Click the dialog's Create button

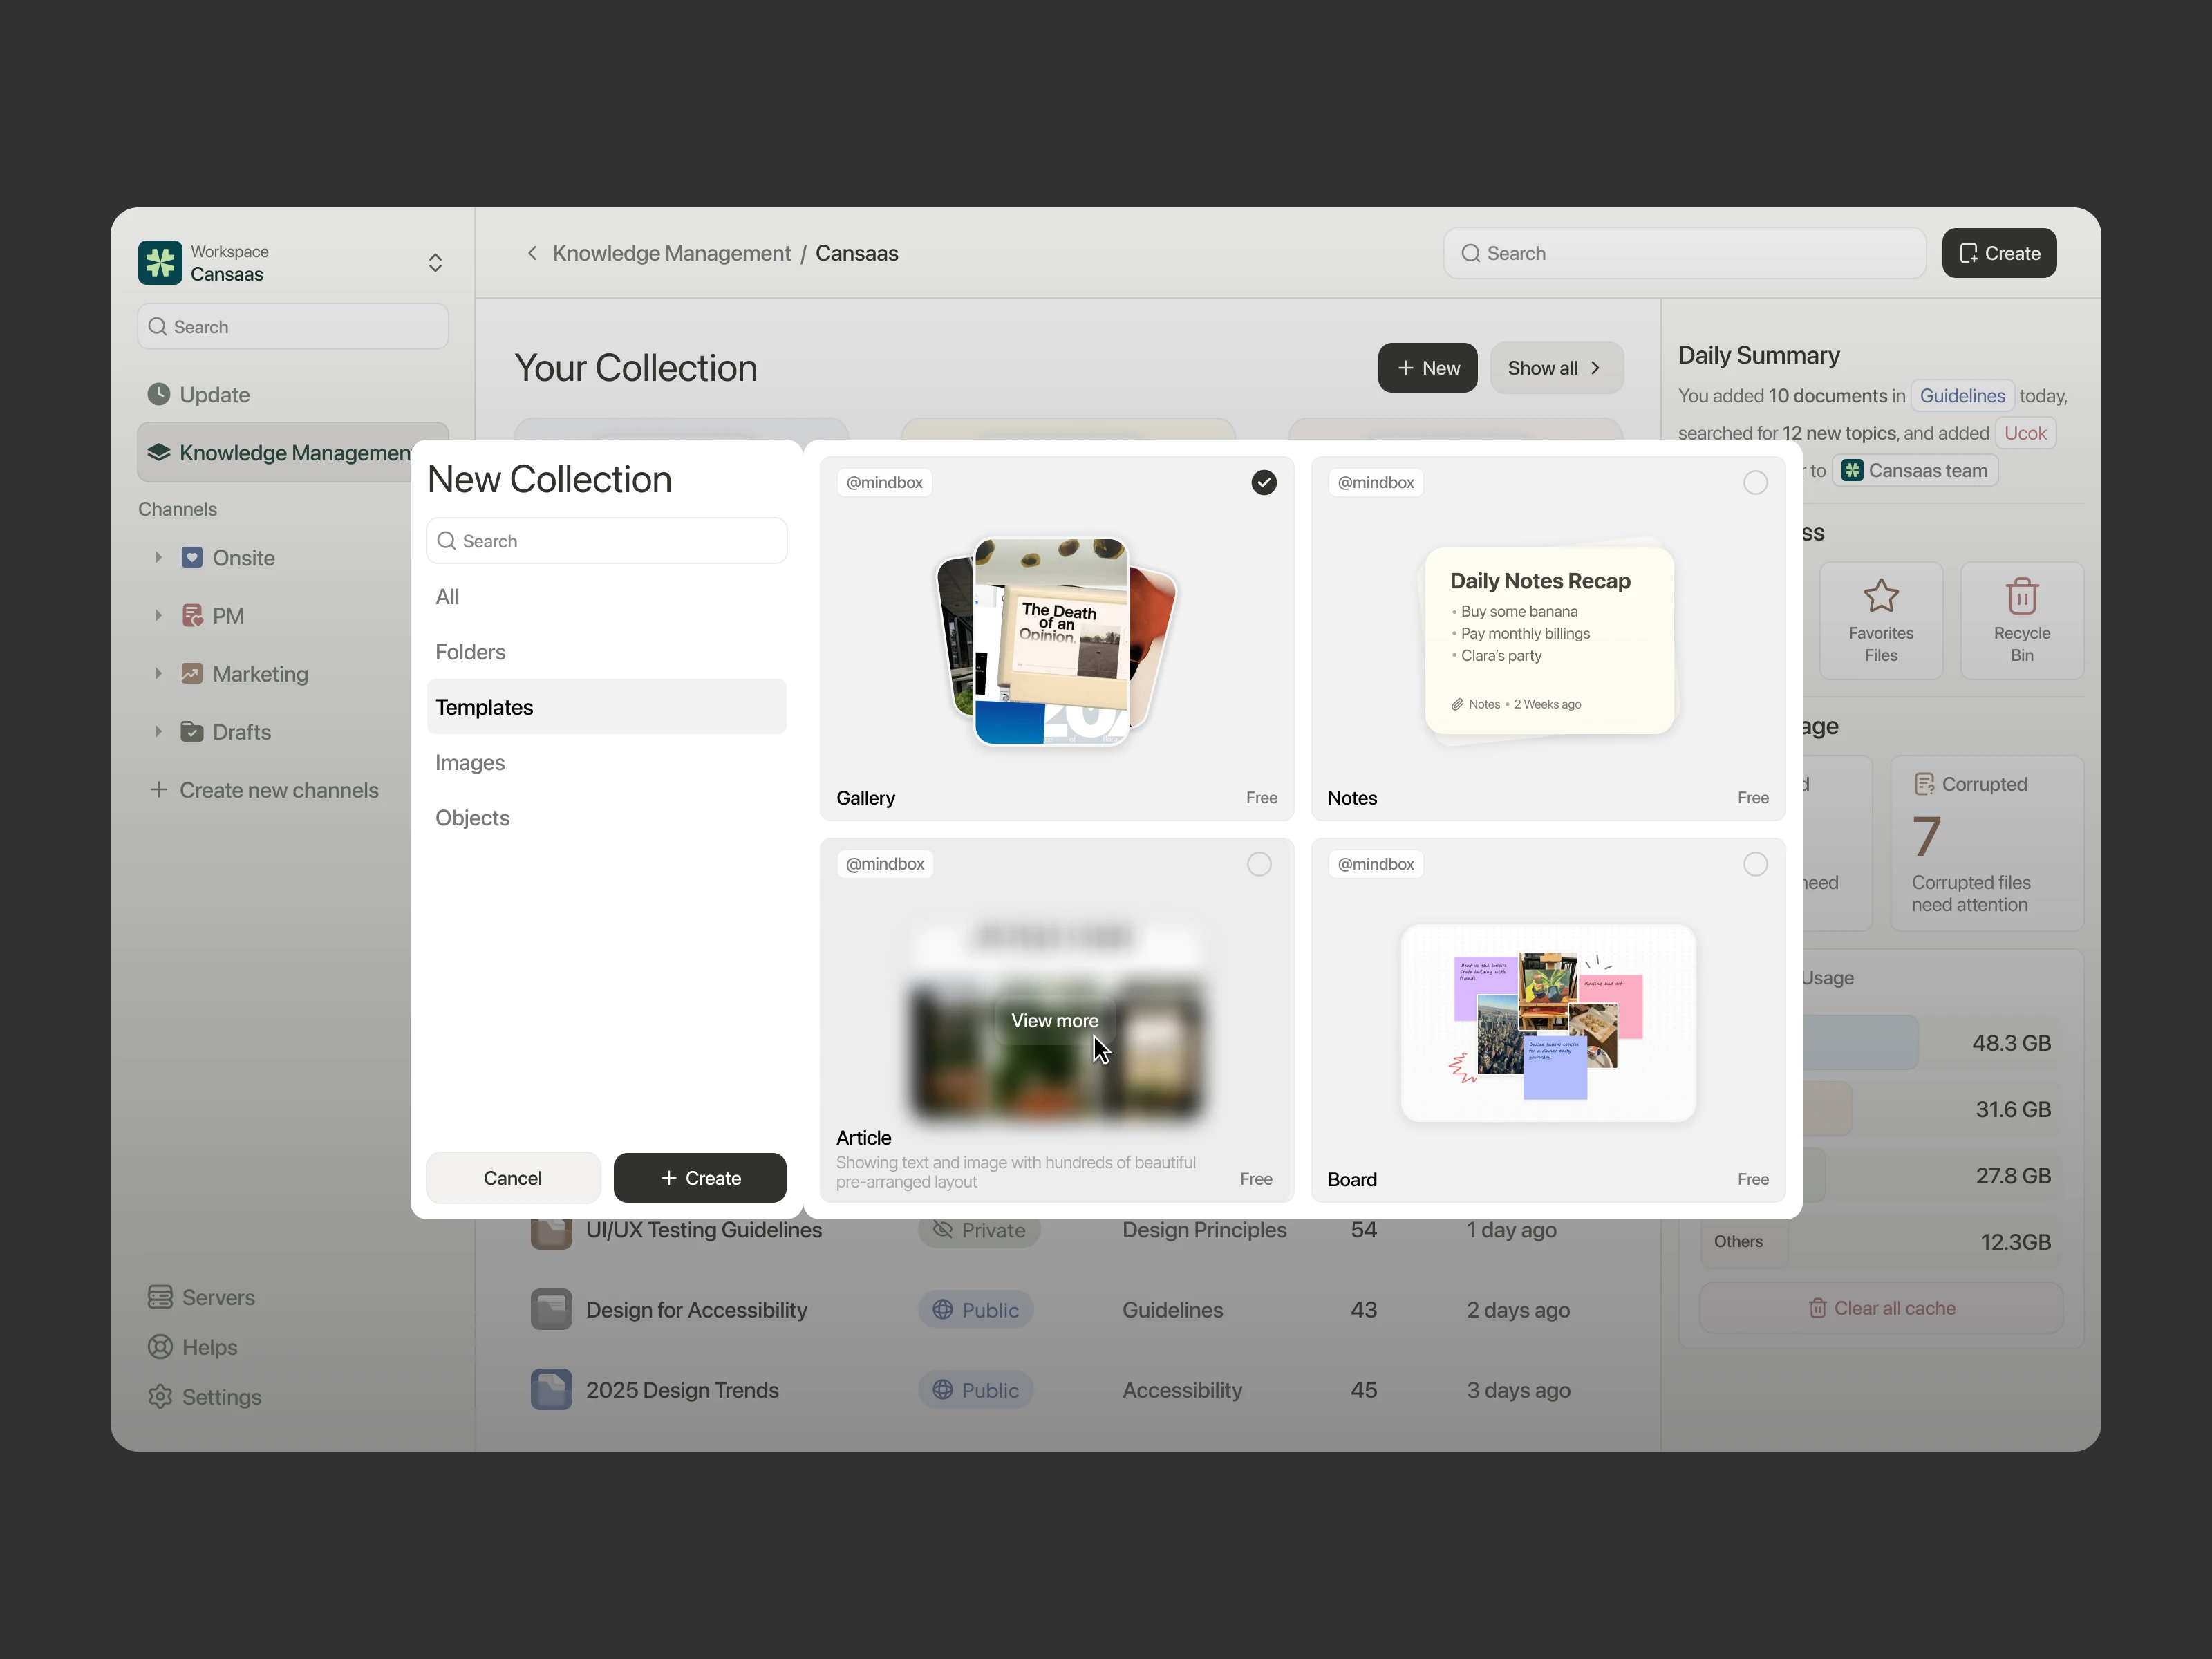pyautogui.click(x=700, y=1178)
